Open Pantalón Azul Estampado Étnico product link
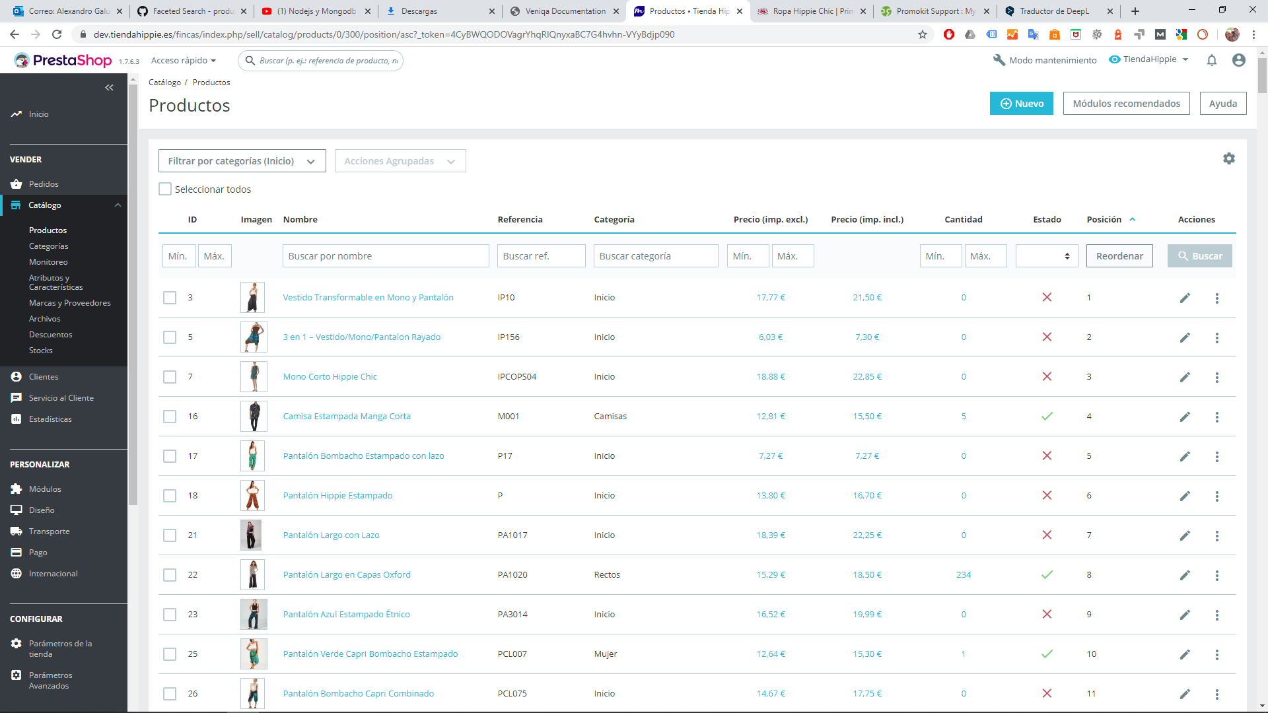 tap(346, 614)
